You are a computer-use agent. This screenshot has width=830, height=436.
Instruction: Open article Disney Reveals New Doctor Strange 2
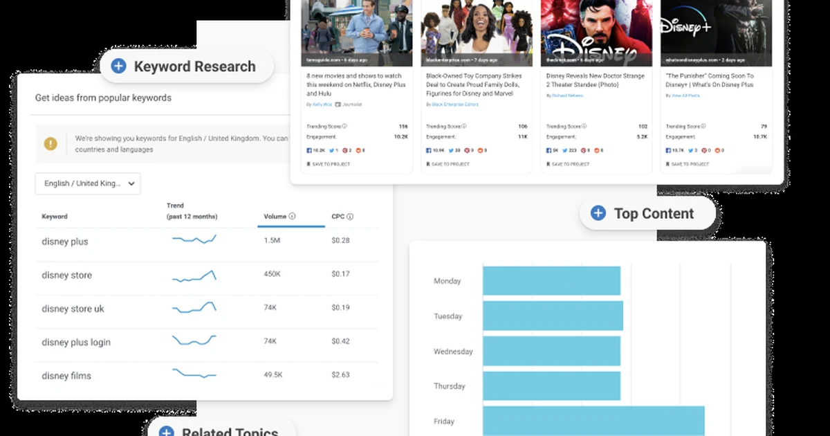[x=595, y=80]
